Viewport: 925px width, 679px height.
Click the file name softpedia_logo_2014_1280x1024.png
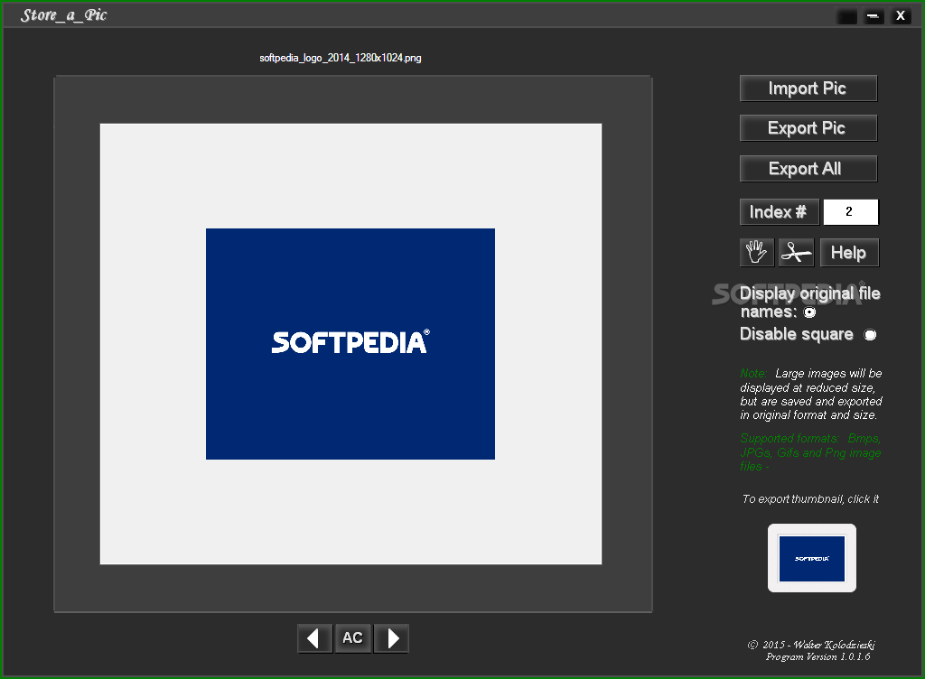click(341, 58)
